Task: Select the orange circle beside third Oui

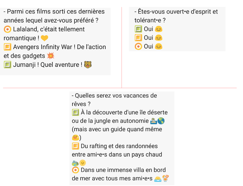Action: click(138, 46)
